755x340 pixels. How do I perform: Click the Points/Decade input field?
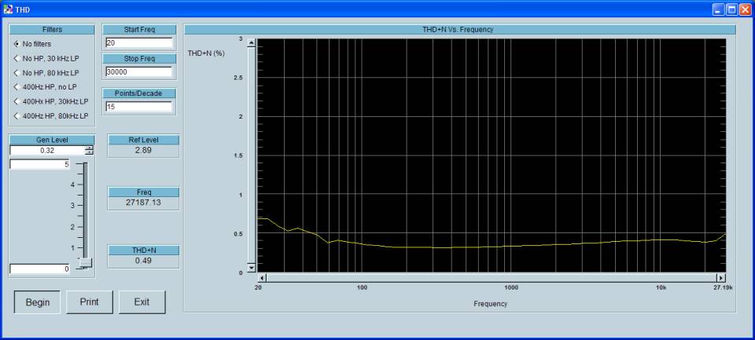(x=138, y=106)
